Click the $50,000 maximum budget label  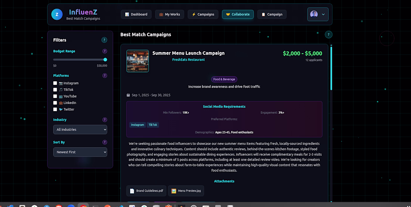pyautogui.click(x=102, y=66)
